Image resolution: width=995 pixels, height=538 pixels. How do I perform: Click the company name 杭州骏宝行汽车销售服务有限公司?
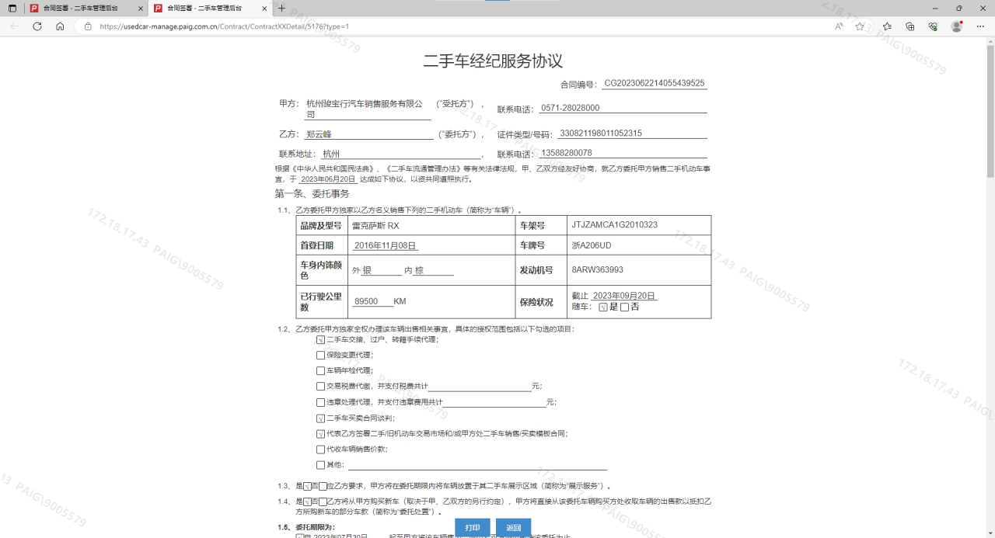point(365,109)
